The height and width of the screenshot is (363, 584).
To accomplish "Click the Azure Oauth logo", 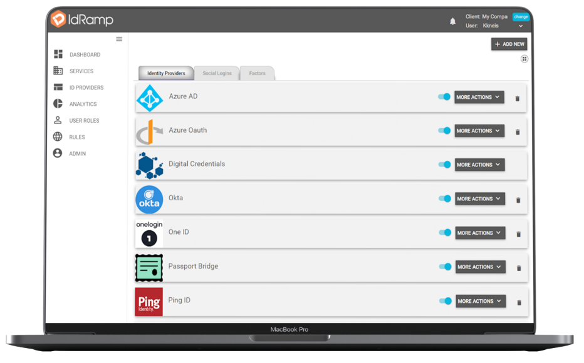I will pyautogui.click(x=149, y=132).
